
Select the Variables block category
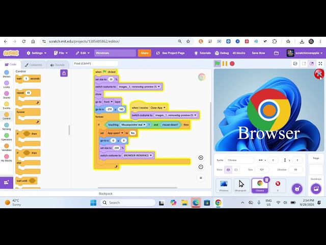[7, 148]
